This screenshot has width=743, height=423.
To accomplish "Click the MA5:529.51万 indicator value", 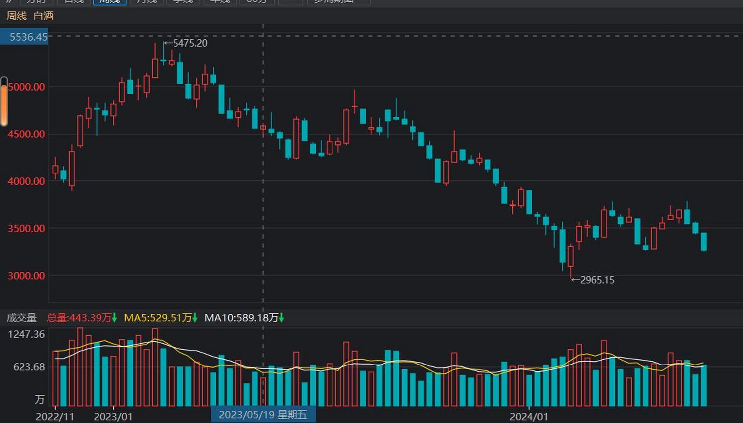I will [158, 318].
